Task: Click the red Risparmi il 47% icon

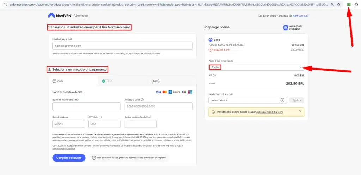Action: tap(210, 50)
